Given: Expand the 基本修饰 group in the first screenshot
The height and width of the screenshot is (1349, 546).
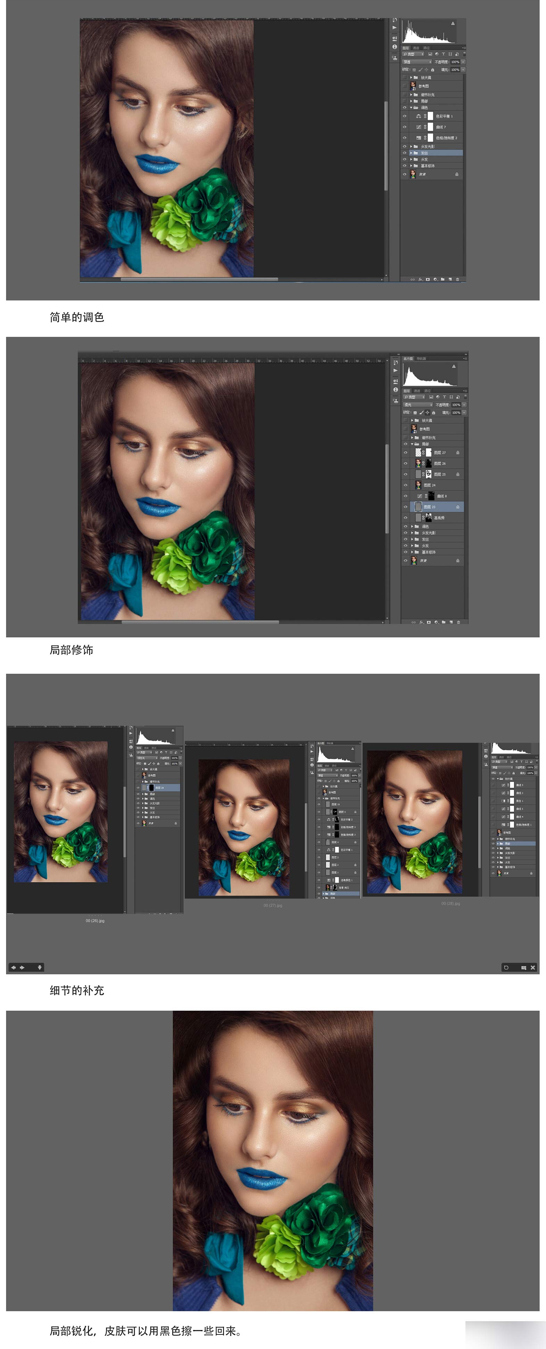Looking at the screenshot, I should click(x=411, y=166).
